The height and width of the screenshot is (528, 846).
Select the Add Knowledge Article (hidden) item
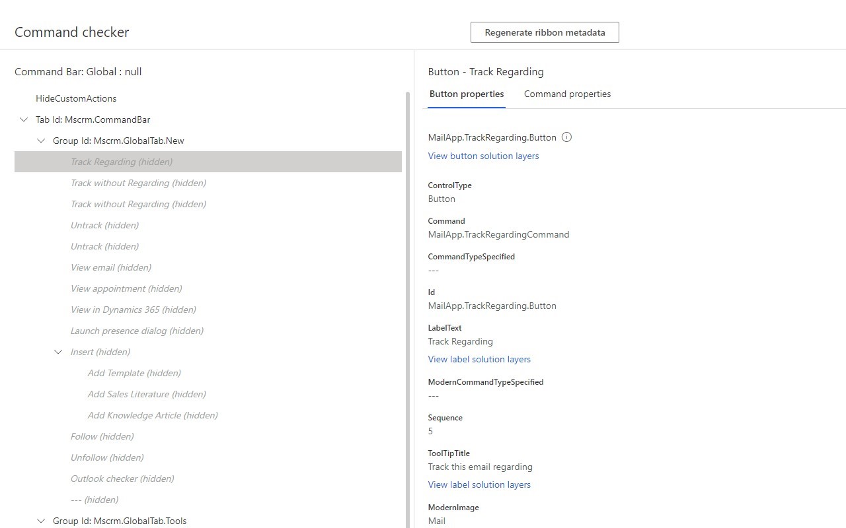coord(152,415)
